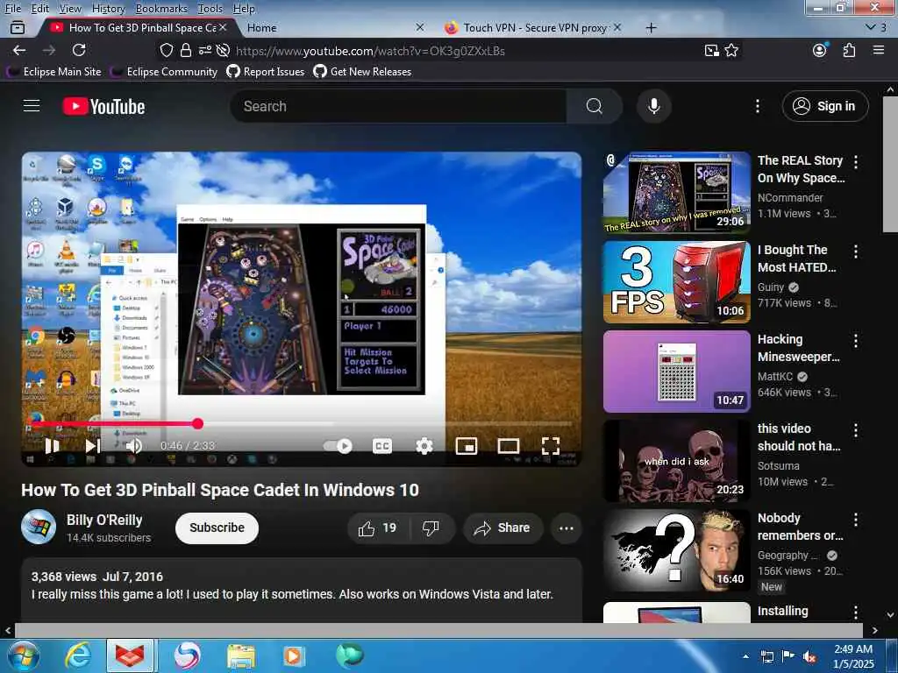Open options for this video should not video

tap(856, 430)
